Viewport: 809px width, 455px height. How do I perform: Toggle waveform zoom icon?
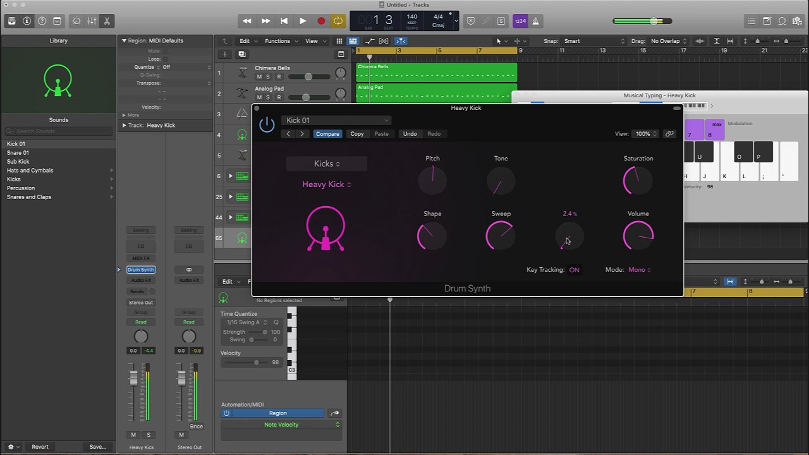[x=701, y=41]
